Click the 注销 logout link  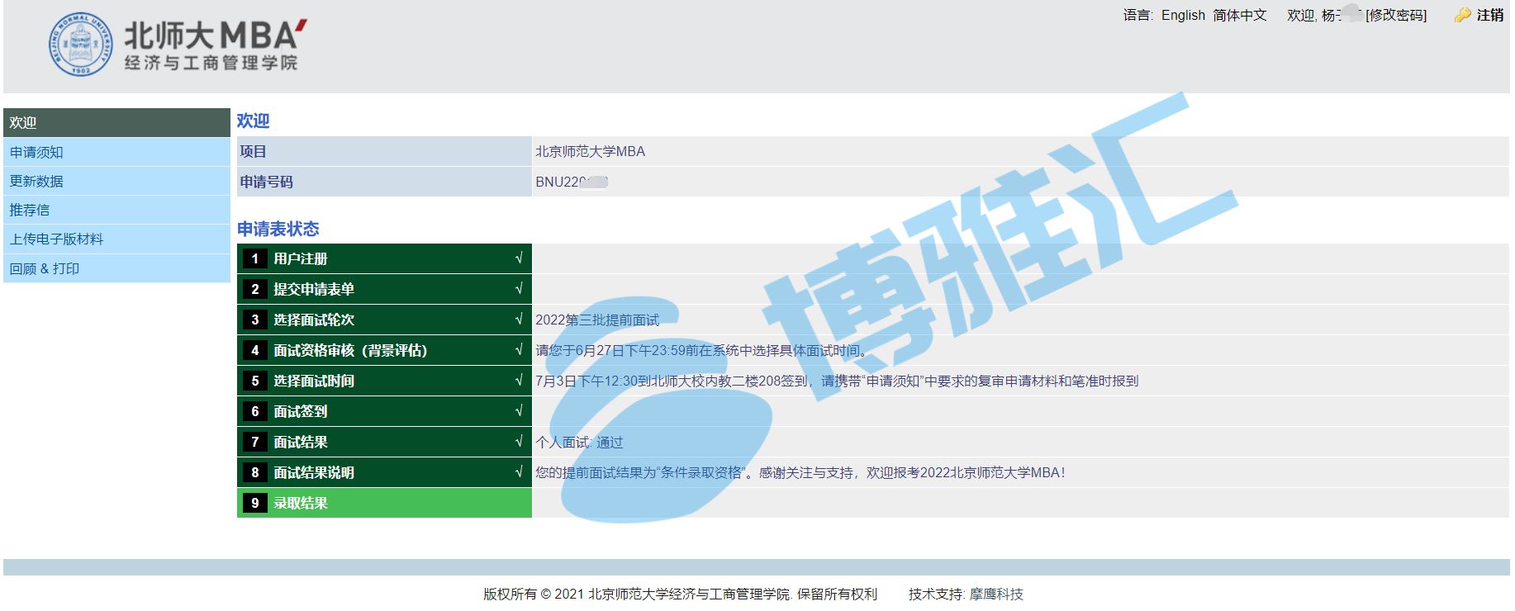click(x=1490, y=15)
